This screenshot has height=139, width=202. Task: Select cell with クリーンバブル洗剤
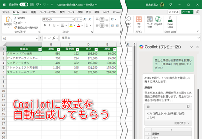[24, 54]
